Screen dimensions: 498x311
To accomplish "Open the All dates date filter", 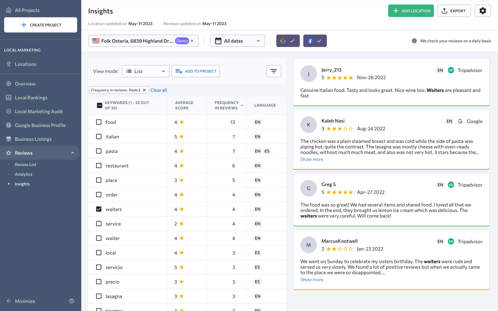I will click(237, 41).
